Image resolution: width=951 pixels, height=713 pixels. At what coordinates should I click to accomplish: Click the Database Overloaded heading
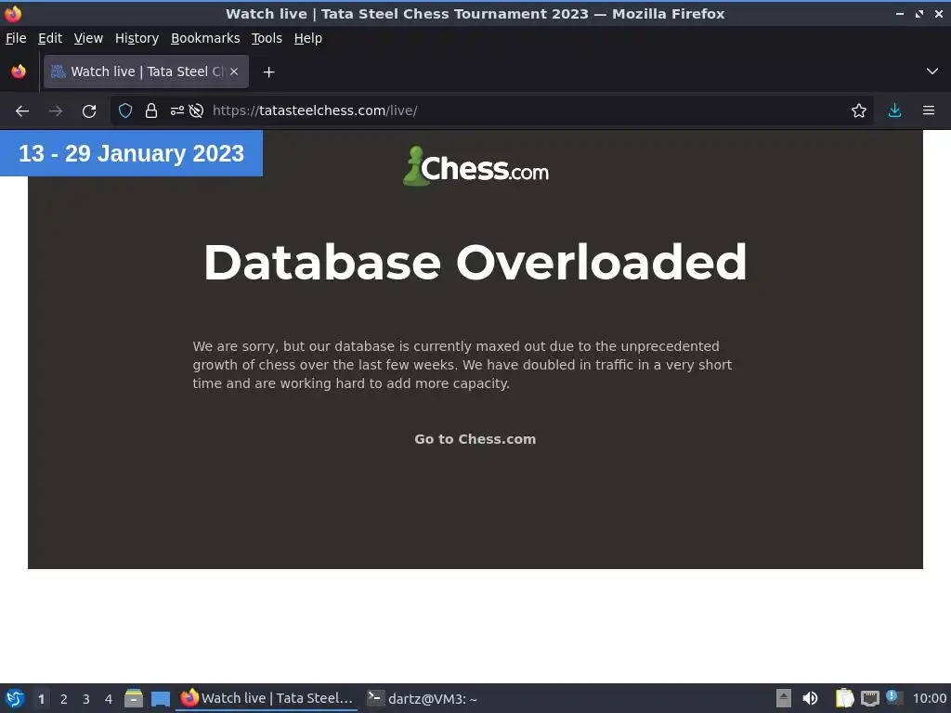tap(475, 262)
